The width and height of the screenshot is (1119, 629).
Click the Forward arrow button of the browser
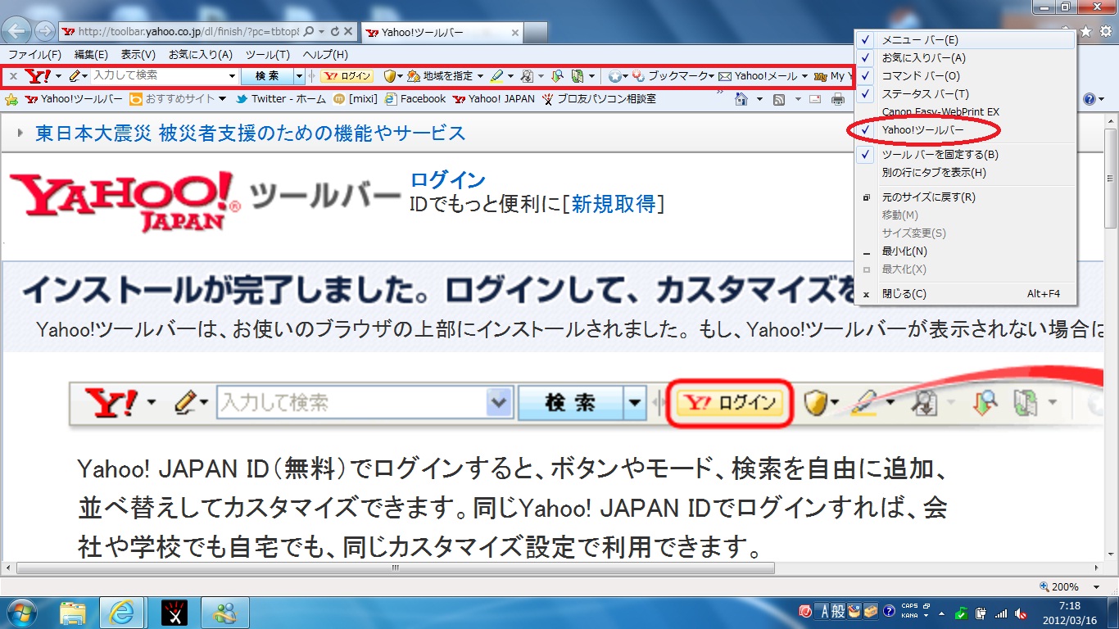[x=44, y=32]
